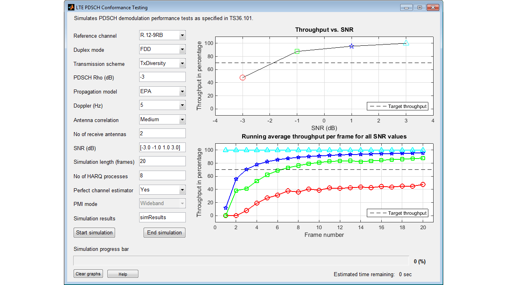This screenshot has height=285, width=508.
Task: Focus the SNR (dB) values field
Action: [x=162, y=147]
